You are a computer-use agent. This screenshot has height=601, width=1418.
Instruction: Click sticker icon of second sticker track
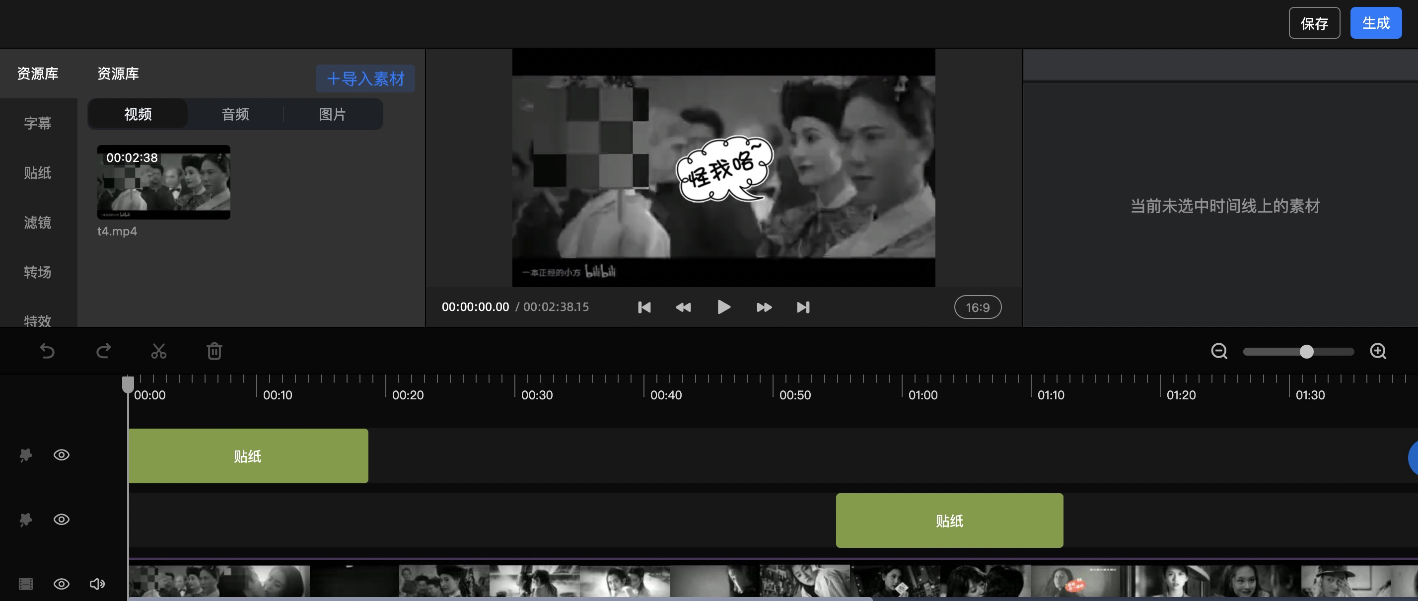click(26, 520)
